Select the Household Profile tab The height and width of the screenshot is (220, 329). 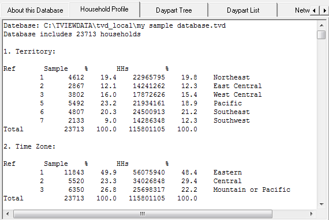(x=104, y=9)
